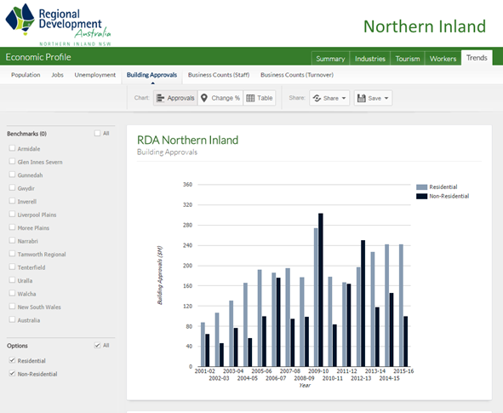The height and width of the screenshot is (413, 503).
Task: Uncheck the Non-Residential option
Action: pyautogui.click(x=12, y=374)
